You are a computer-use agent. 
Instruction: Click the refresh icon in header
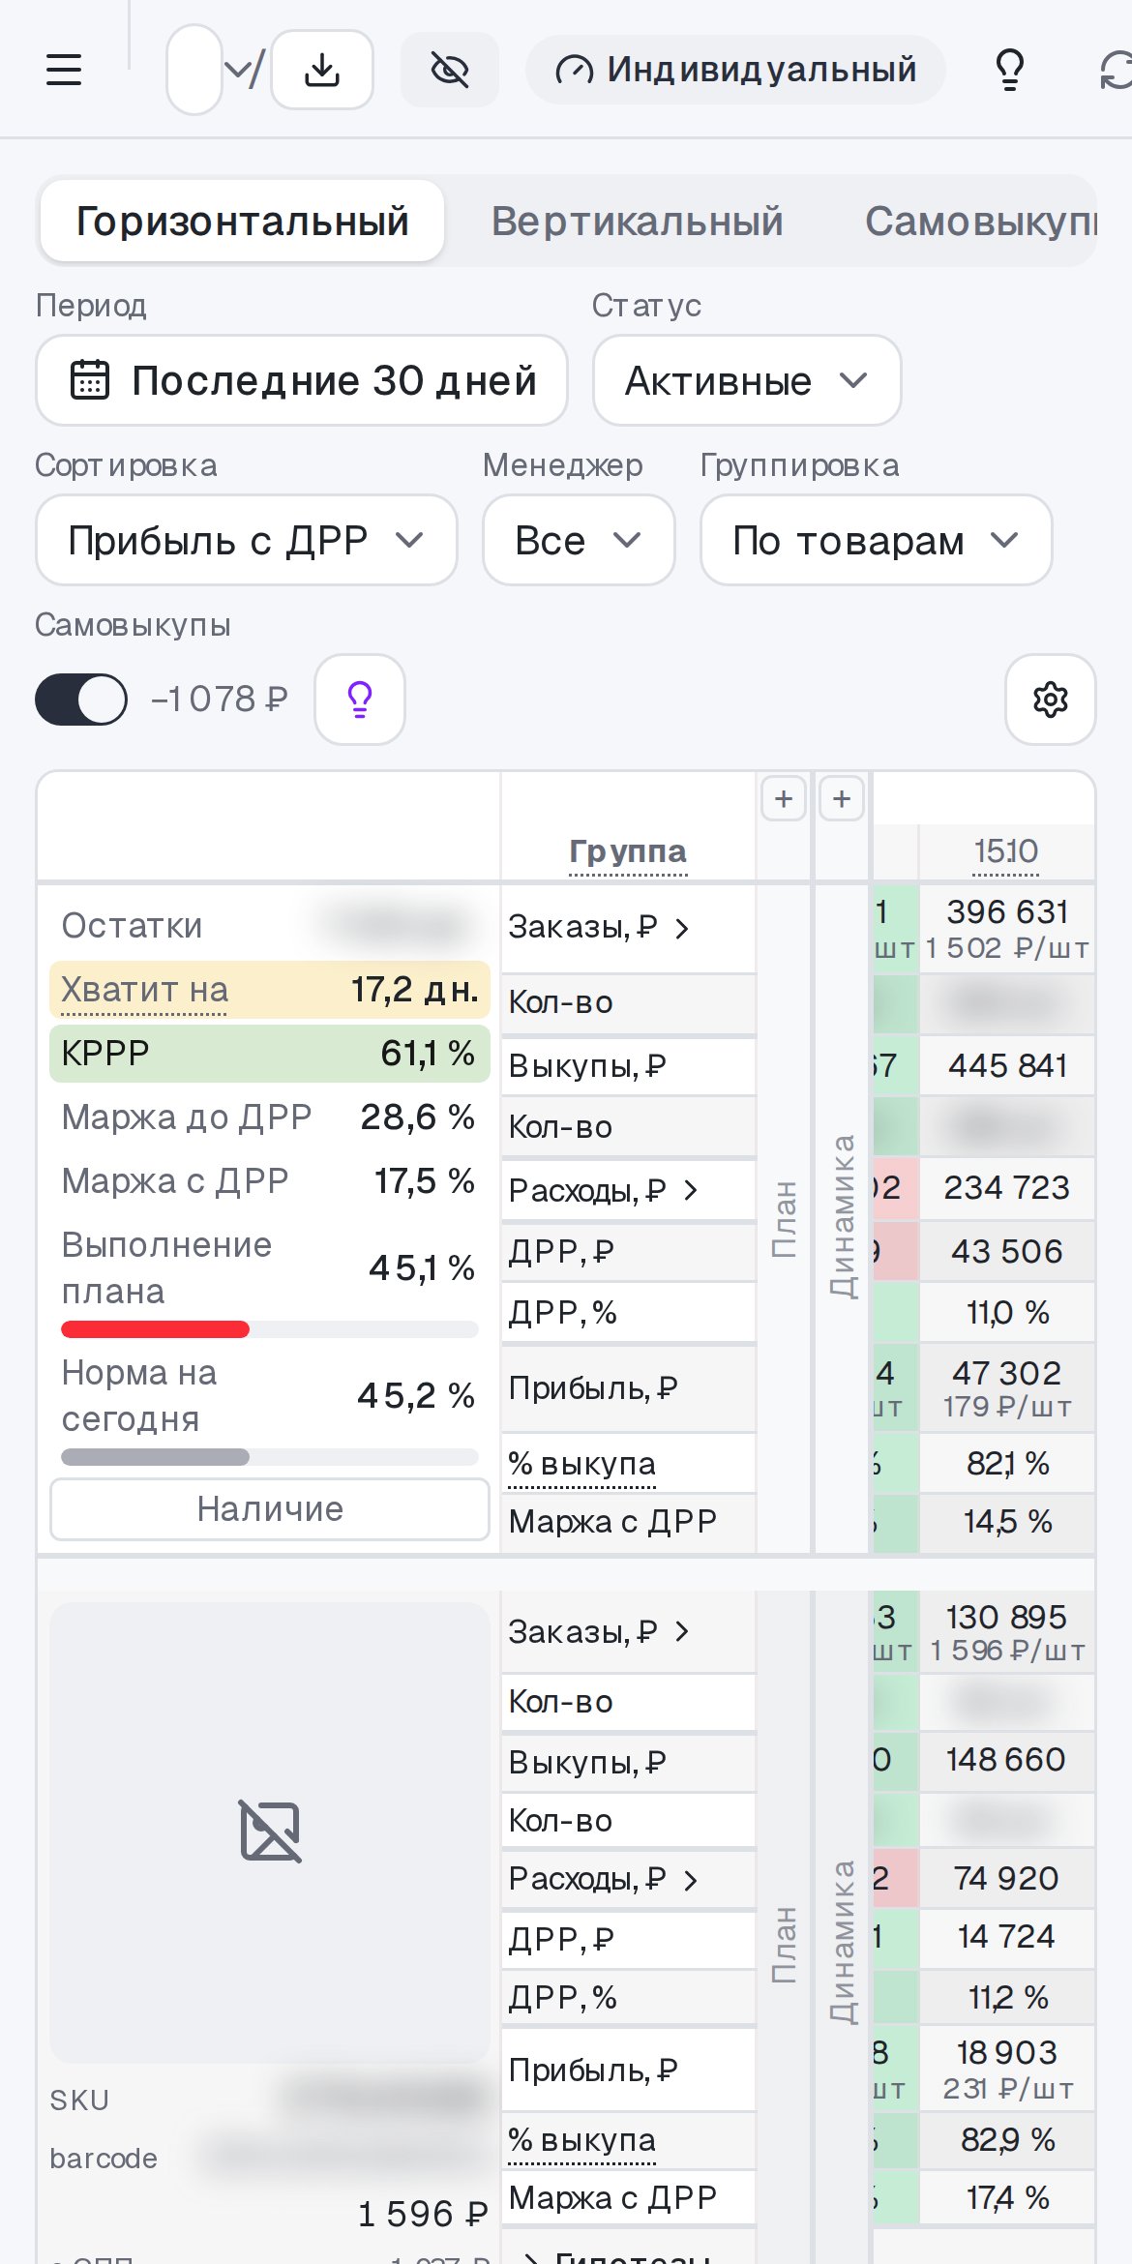pos(1116,70)
